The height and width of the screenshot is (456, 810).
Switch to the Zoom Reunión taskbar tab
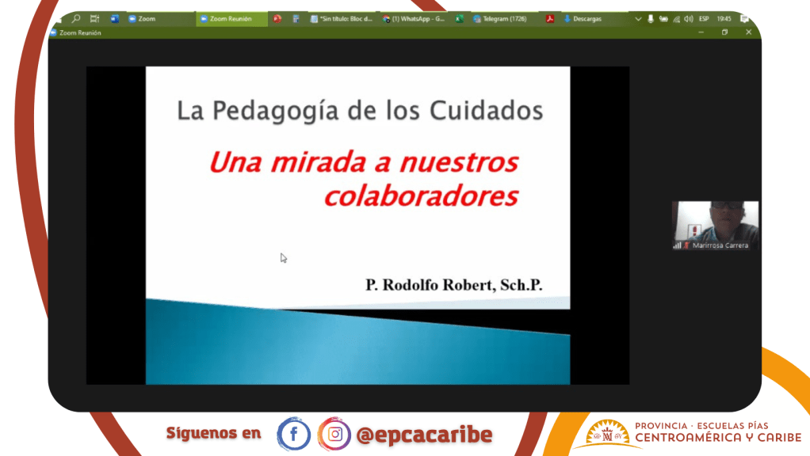click(231, 18)
